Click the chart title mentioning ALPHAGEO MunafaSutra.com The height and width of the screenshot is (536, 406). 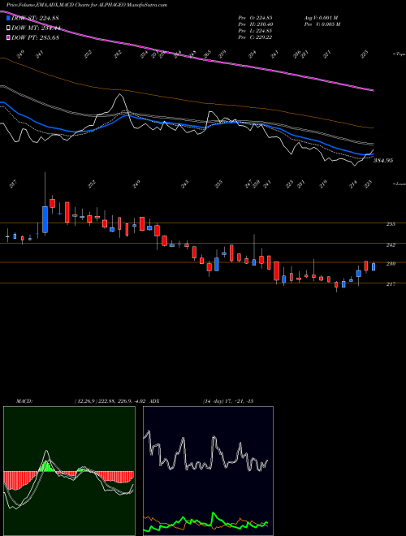[87, 6]
